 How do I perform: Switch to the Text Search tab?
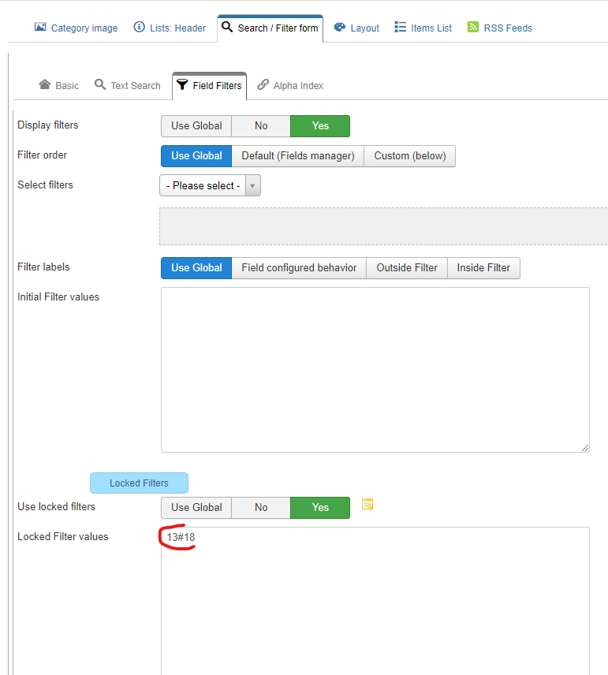point(128,85)
